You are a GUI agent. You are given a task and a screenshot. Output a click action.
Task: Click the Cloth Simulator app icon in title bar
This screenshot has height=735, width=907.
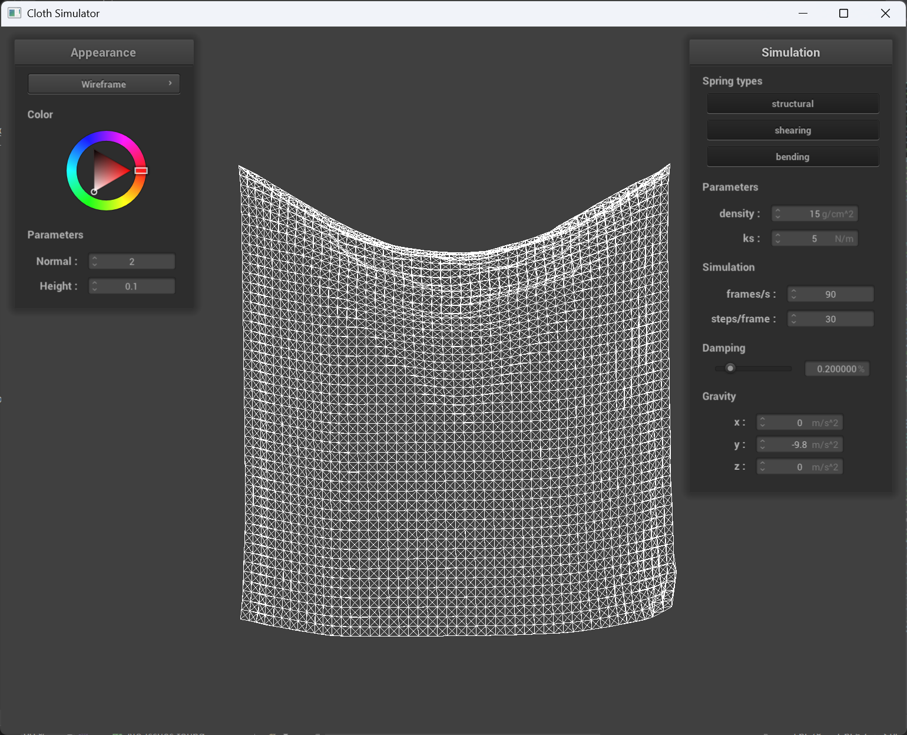pos(15,13)
